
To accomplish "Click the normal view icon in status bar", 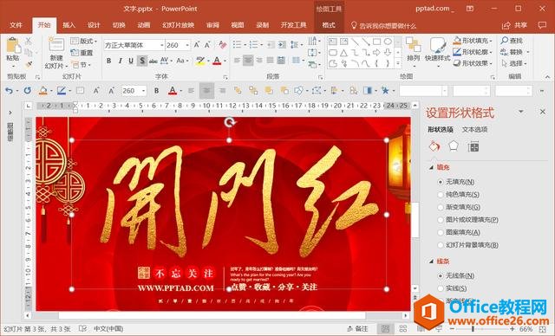I will click(385, 329).
